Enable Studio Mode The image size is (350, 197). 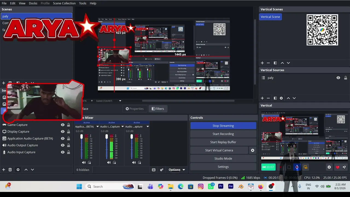[x=223, y=158]
